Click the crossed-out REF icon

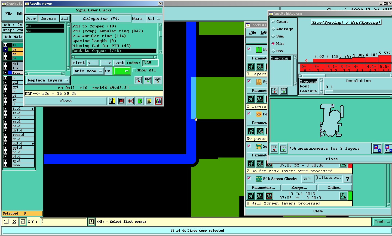pos(131,101)
